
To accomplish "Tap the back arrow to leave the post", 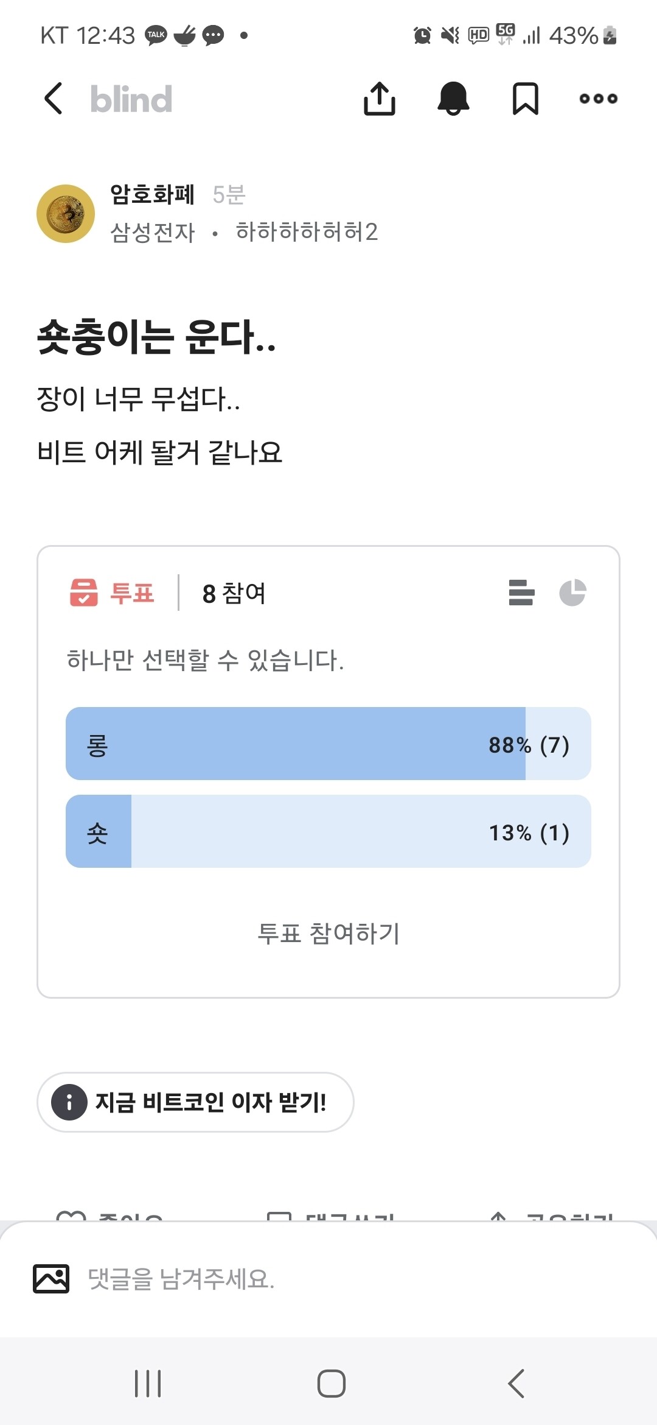I will tap(52, 99).
